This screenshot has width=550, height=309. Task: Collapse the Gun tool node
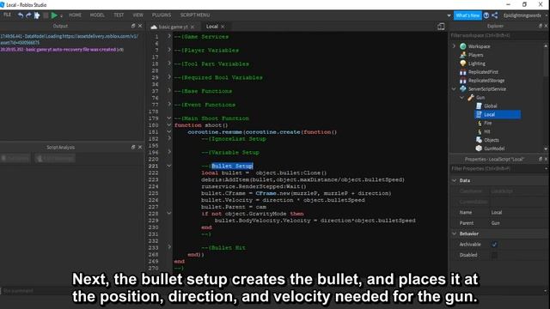click(462, 97)
